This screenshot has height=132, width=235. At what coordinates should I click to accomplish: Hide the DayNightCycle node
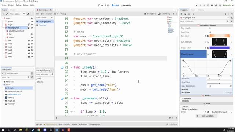[x=32, y=28]
